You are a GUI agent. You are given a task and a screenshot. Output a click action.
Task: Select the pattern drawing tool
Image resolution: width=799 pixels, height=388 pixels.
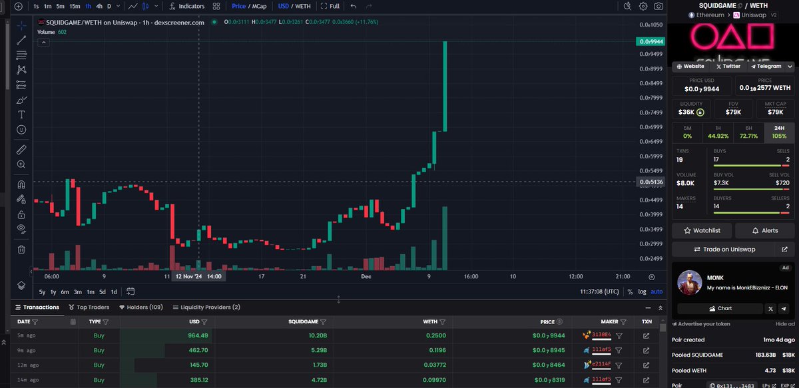[21, 69]
